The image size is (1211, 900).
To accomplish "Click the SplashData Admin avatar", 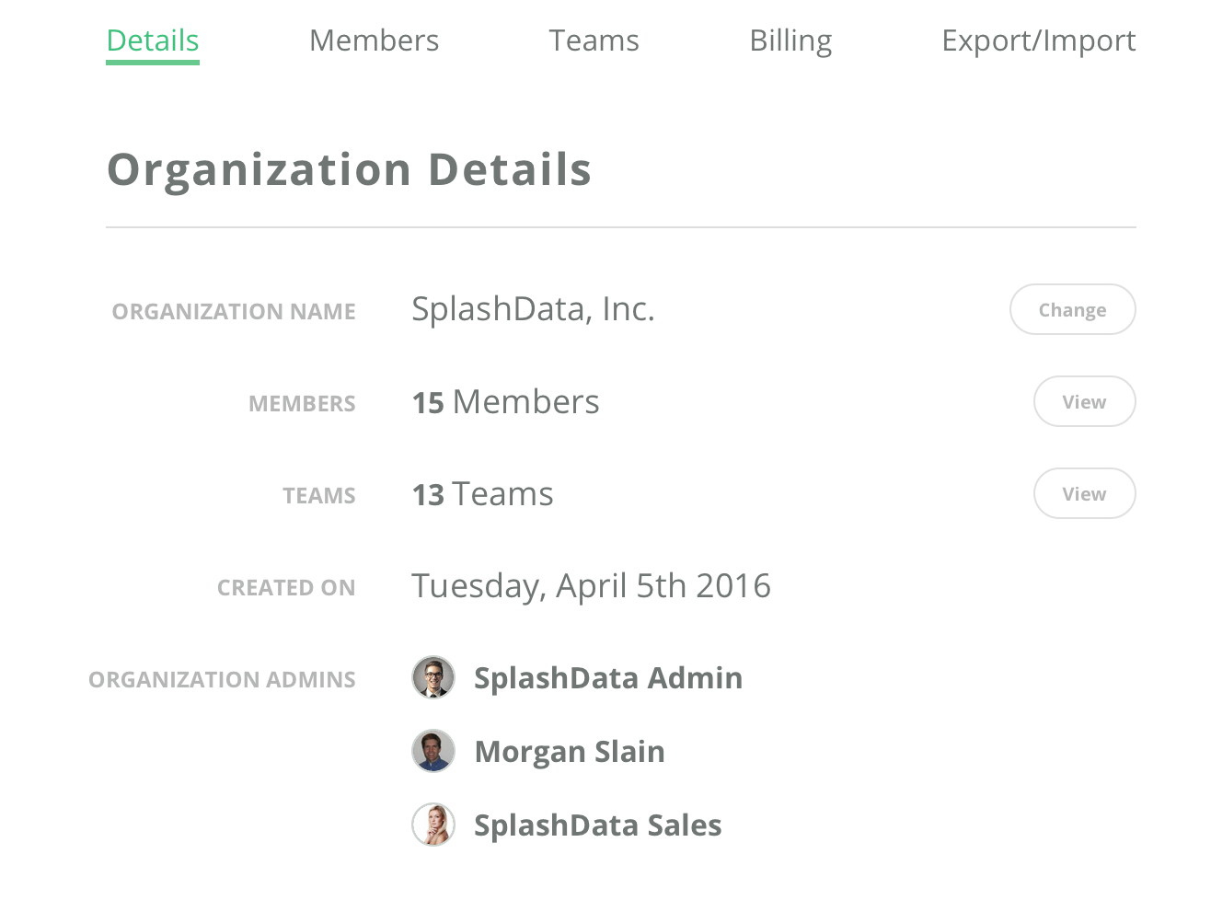I will point(432,677).
